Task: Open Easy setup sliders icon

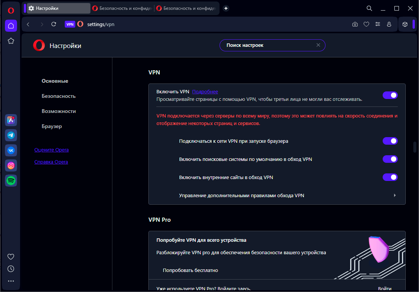Action: point(378,24)
